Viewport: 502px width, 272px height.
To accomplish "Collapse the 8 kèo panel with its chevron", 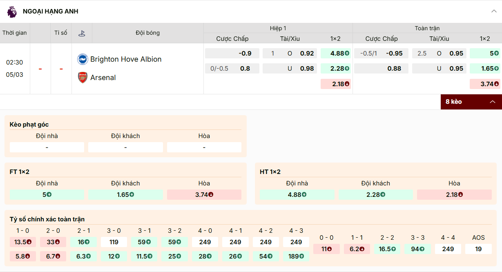I will click(493, 102).
